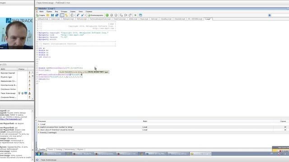The width and height of the screenshot is (289, 162).
Task: Switch to the Журнал tab in toolbox
Action: coord(80,149)
